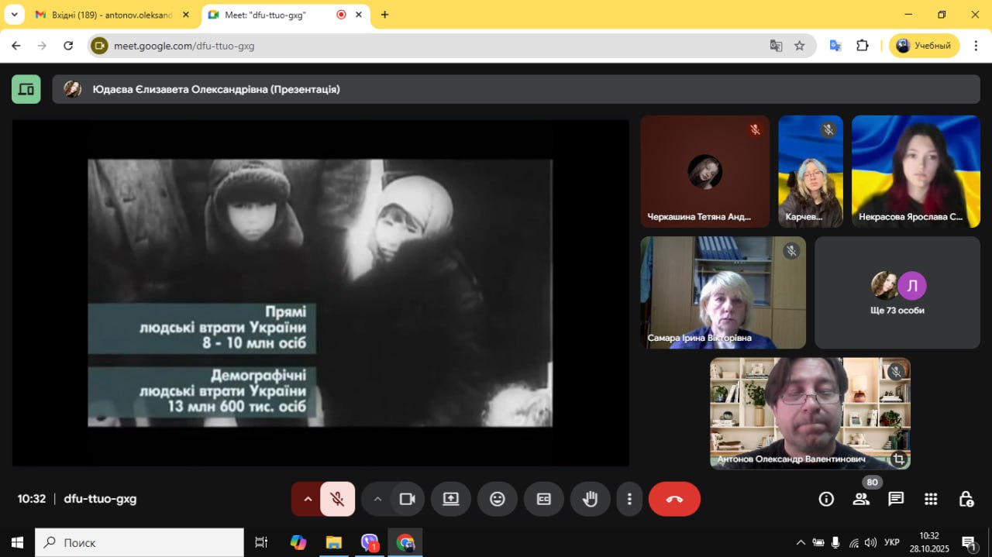Open meeting details info icon
992x557 pixels.
826,499
